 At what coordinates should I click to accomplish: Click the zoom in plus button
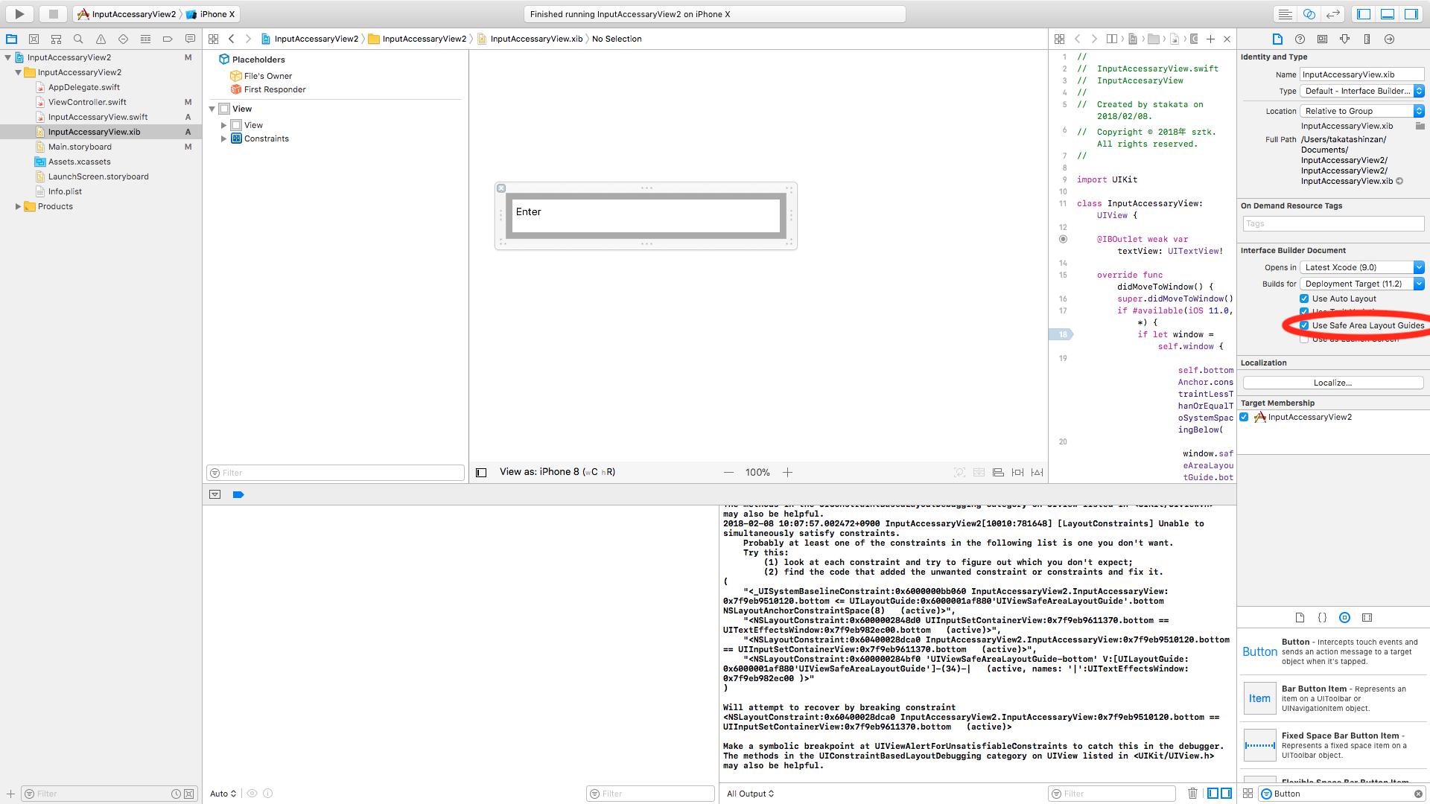click(787, 472)
